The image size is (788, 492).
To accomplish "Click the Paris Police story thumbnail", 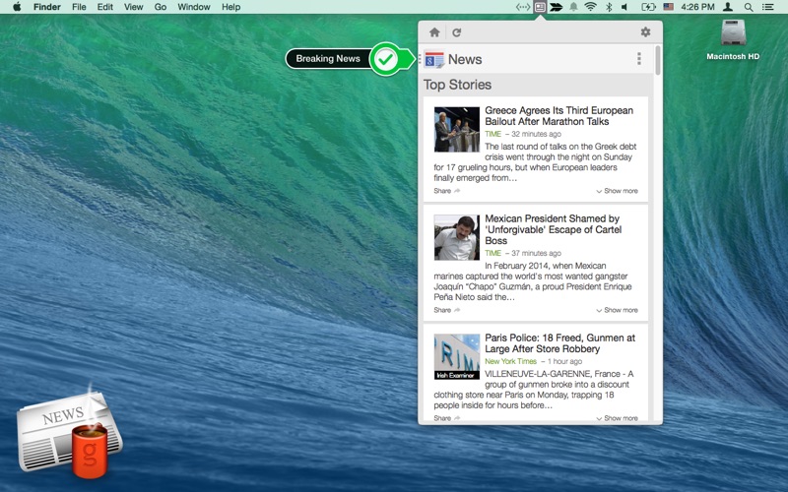I will pos(456,356).
